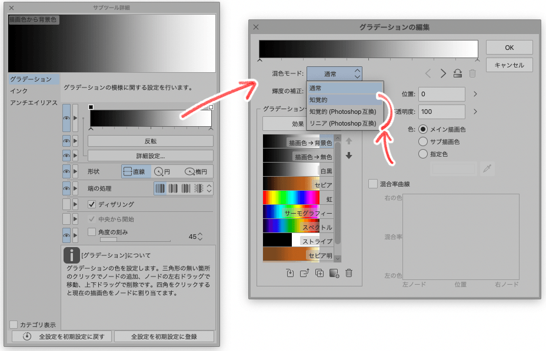Pick color with the eyedropper icon
546x351 pixels.
pyautogui.click(x=487, y=169)
